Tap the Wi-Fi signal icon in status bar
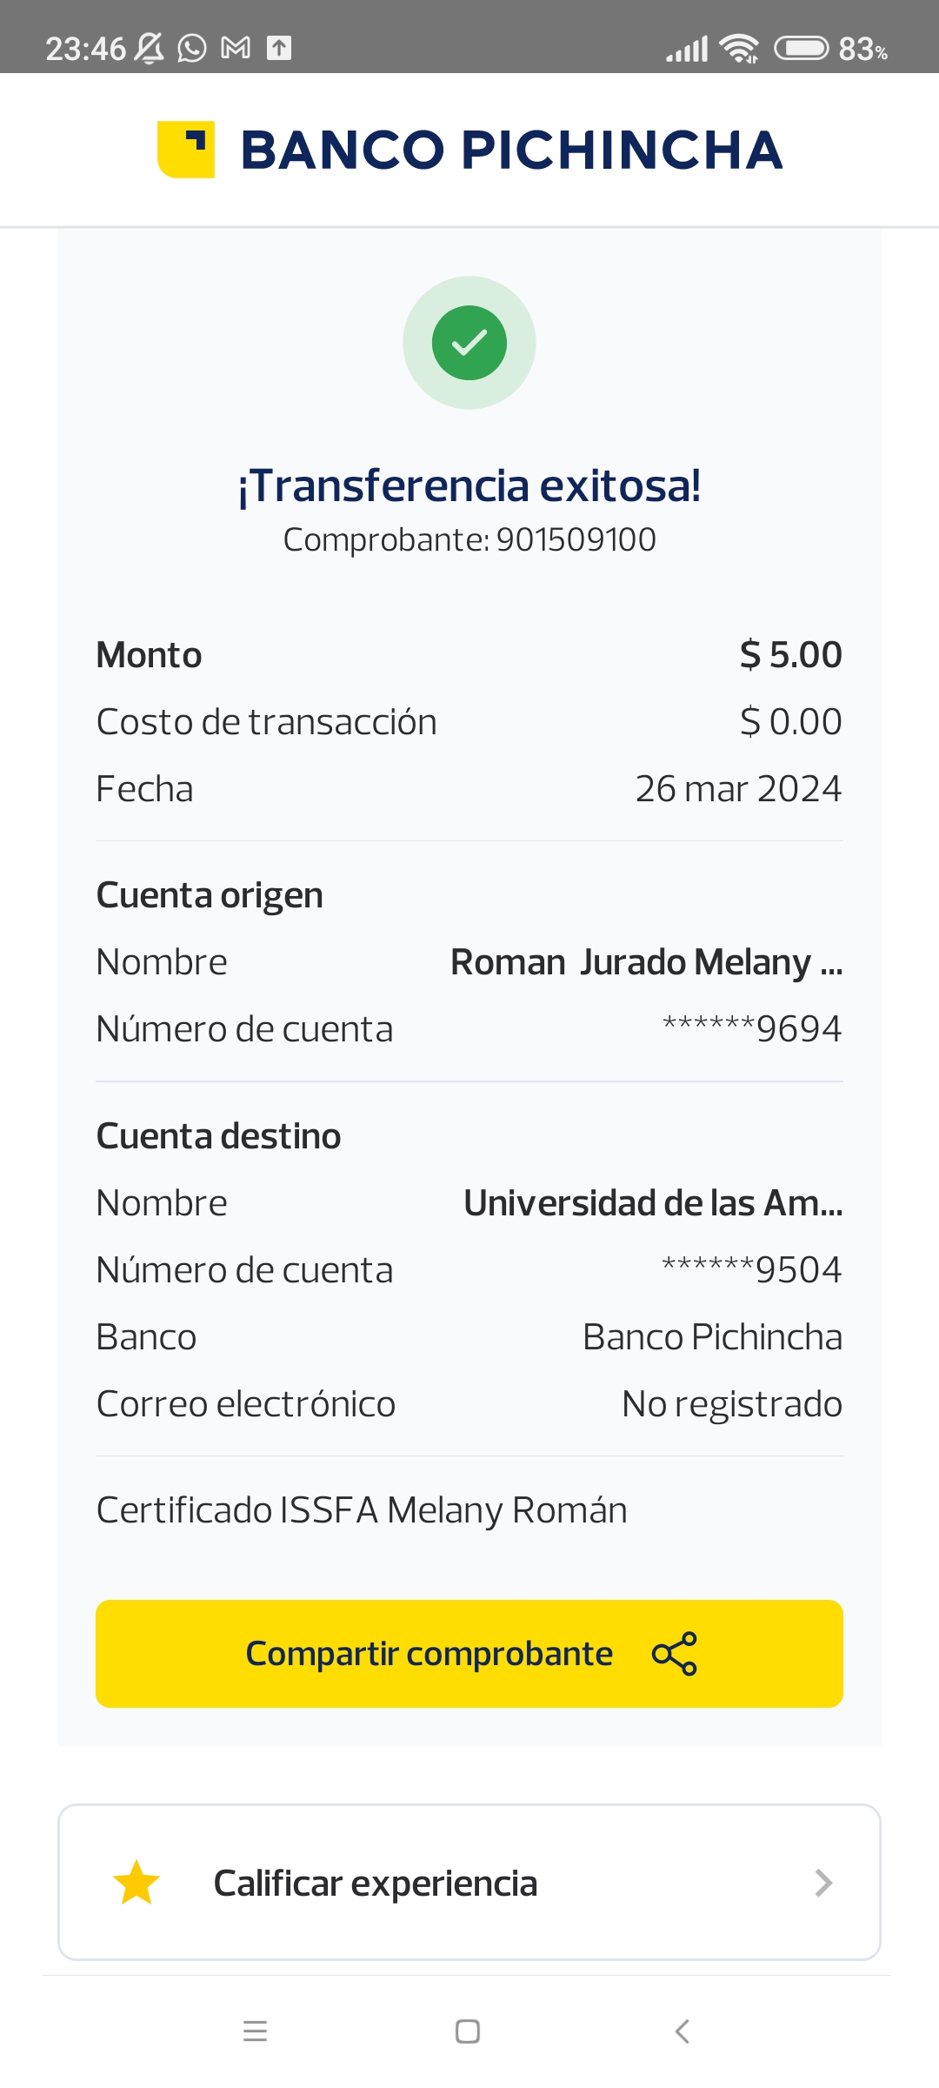 click(x=740, y=48)
